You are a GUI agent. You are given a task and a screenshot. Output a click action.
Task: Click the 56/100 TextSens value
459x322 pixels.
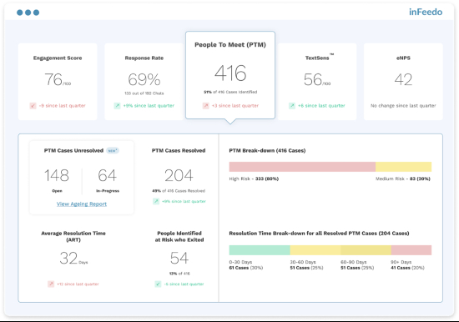pos(317,79)
